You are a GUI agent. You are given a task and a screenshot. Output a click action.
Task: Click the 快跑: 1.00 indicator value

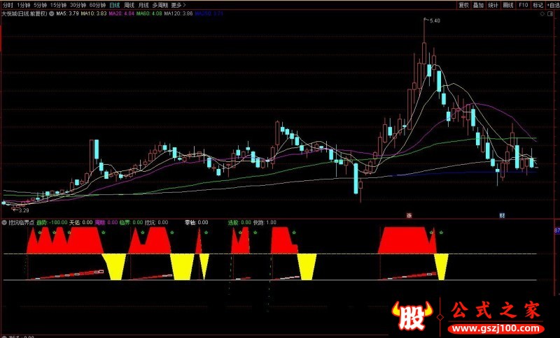click(x=265, y=223)
